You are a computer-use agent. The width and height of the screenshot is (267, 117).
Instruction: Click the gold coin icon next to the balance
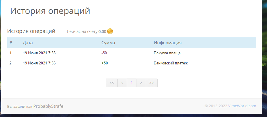point(110,31)
